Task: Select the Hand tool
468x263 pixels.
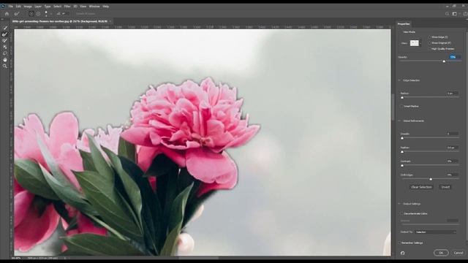Action: (x=5, y=60)
